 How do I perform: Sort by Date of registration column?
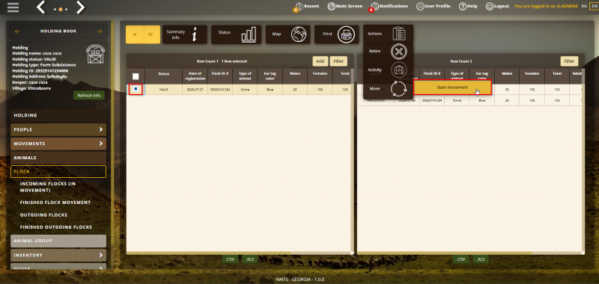[195, 76]
